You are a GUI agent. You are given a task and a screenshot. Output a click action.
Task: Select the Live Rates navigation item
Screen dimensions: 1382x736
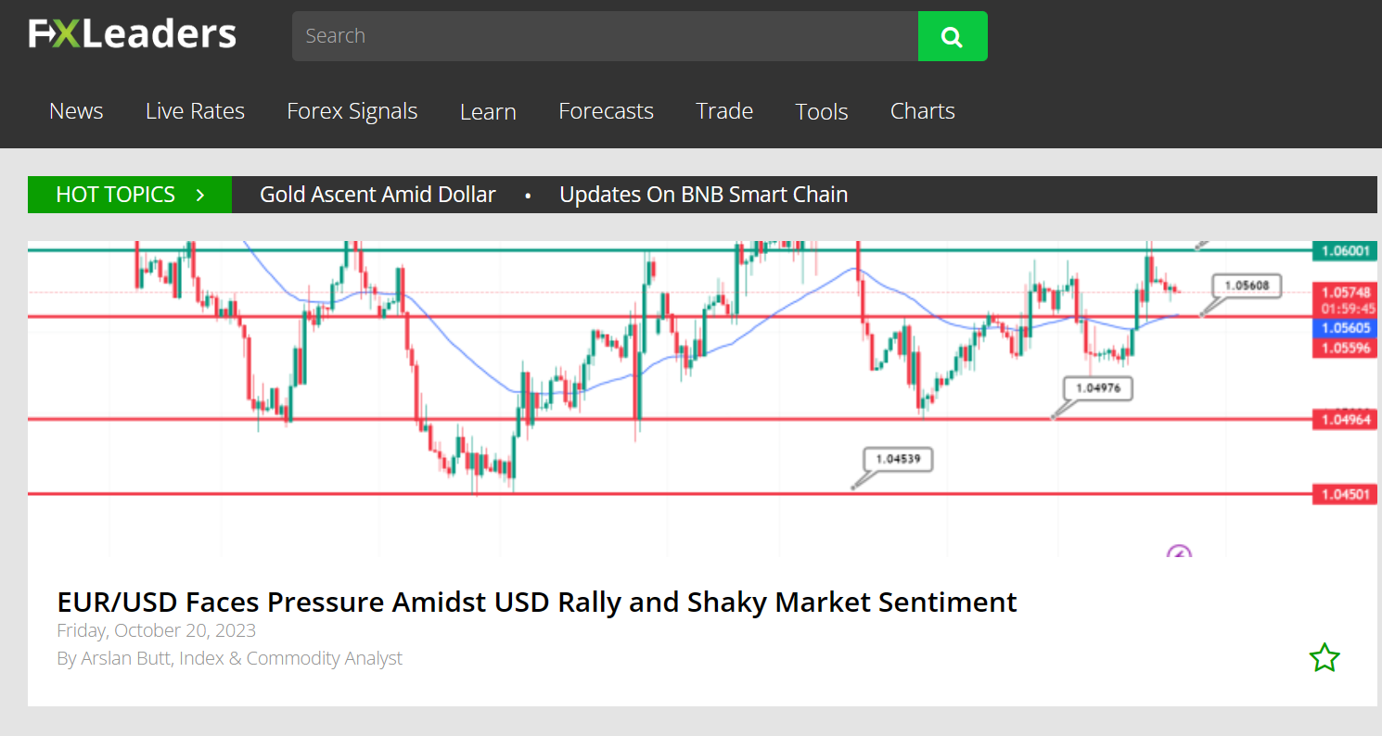click(x=195, y=110)
